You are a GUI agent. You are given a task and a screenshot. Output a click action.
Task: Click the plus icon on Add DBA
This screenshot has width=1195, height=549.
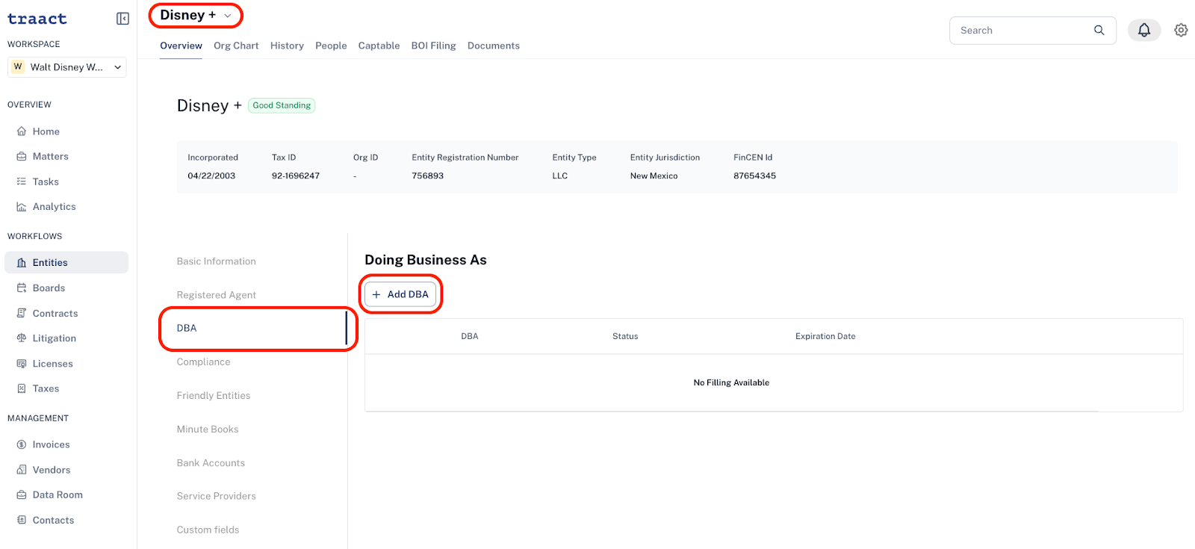[376, 294]
